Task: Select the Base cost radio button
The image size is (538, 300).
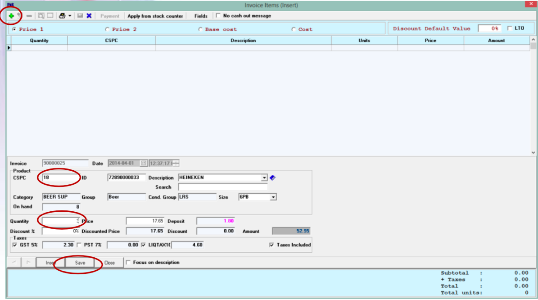Action: pyautogui.click(x=200, y=29)
